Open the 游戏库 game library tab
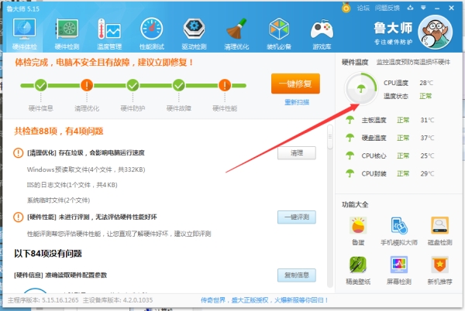 pyautogui.click(x=322, y=32)
